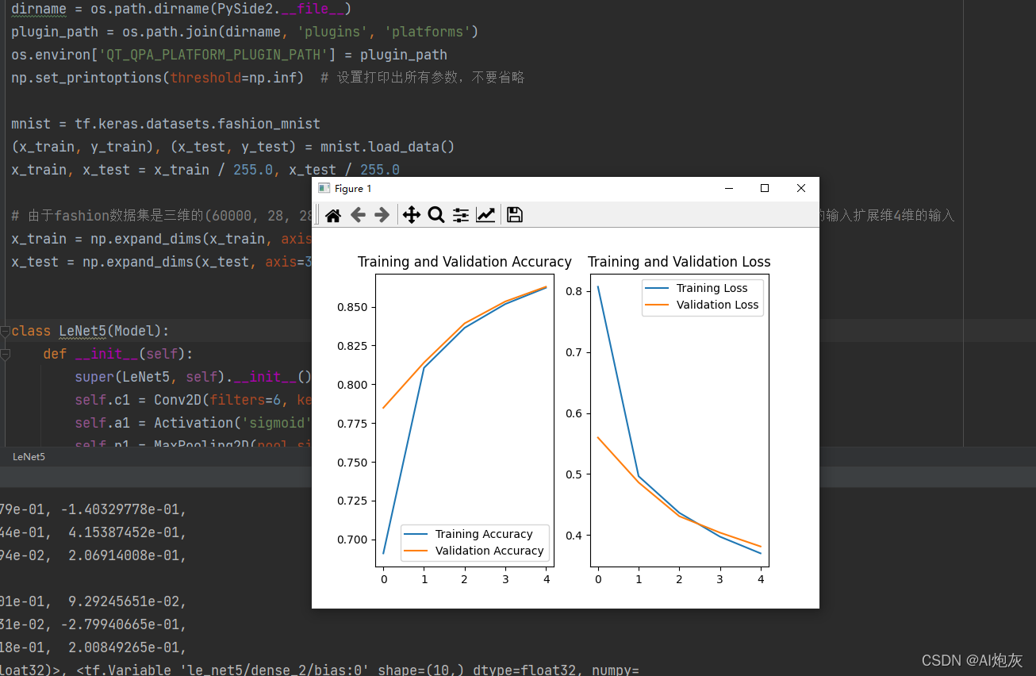Click the Figure 1 title bar text
Image resolution: width=1036 pixels, height=676 pixels.
click(353, 188)
